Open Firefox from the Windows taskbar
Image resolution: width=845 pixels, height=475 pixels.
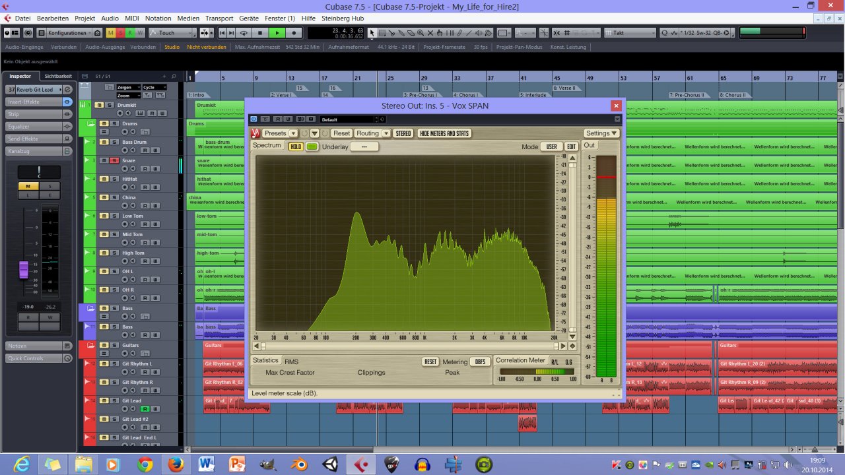click(176, 465)
